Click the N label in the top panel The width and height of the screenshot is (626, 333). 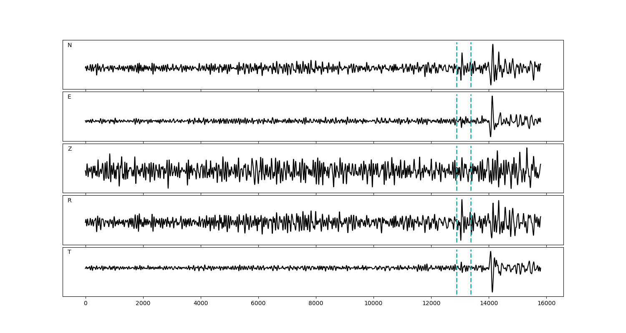70,45
